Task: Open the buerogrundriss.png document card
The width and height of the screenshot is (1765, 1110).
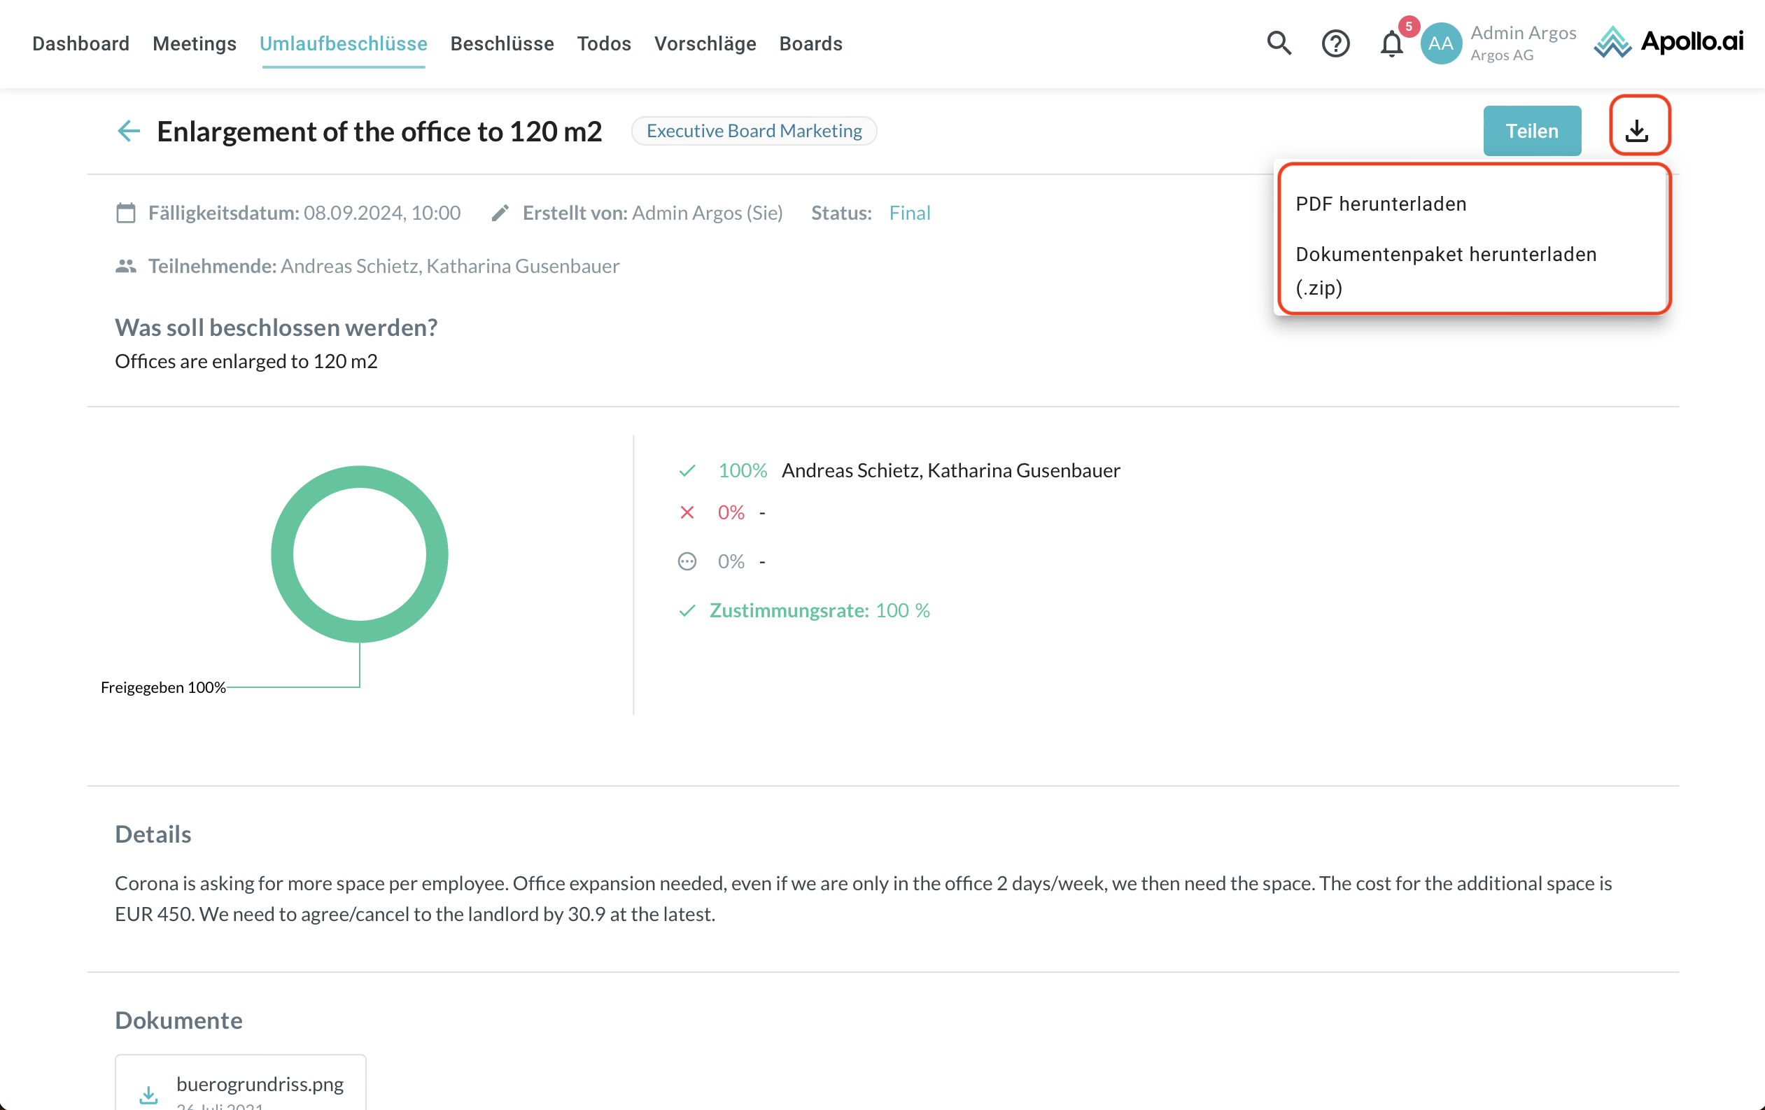Action: tap(260, 1084)
